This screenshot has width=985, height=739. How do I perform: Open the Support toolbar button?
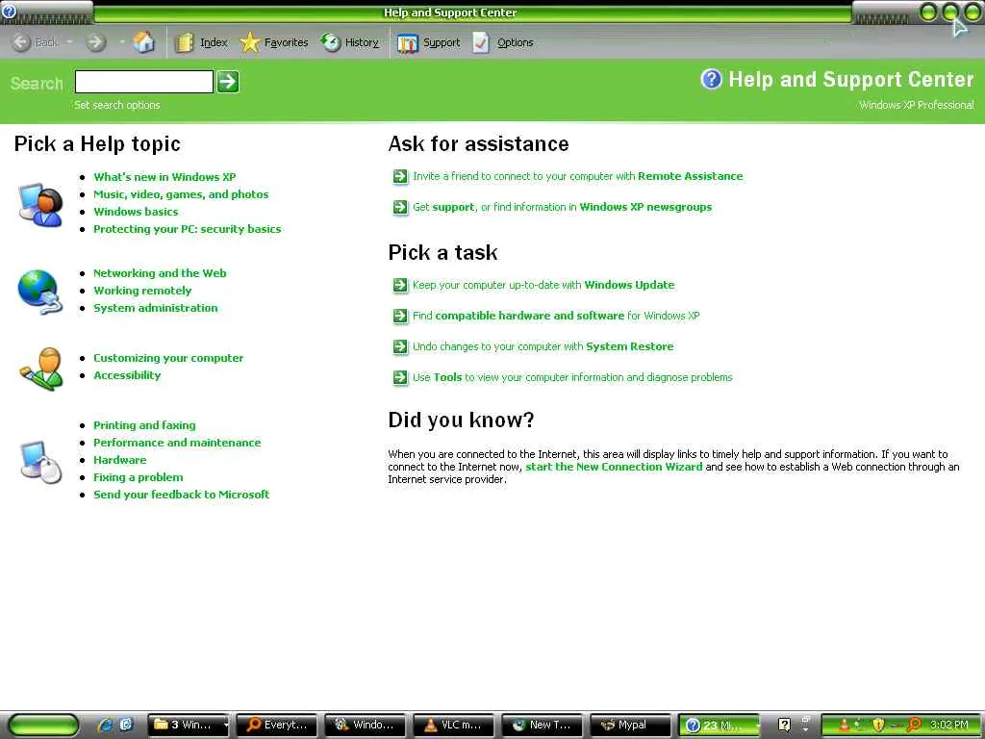point(428,42)
